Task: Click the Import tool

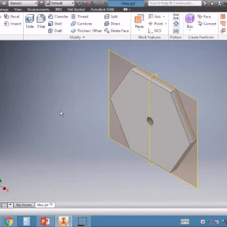Action: coord(13,24)
